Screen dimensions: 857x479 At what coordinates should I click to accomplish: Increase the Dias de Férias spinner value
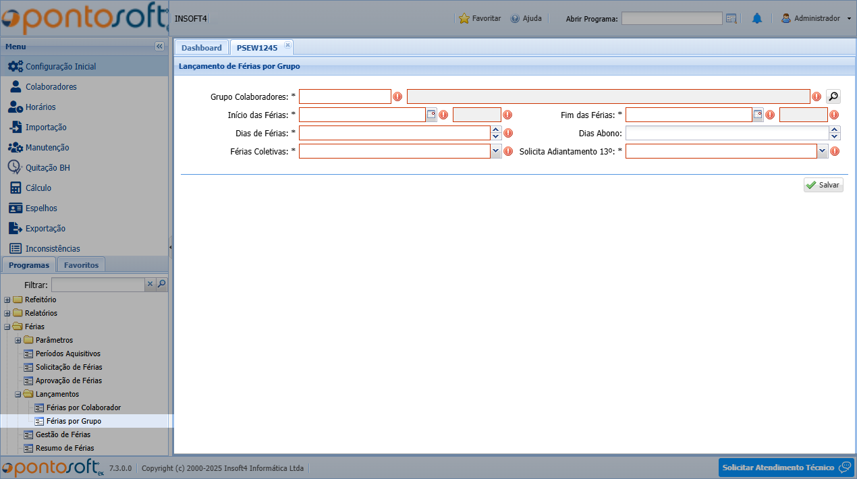pos(496,130)
